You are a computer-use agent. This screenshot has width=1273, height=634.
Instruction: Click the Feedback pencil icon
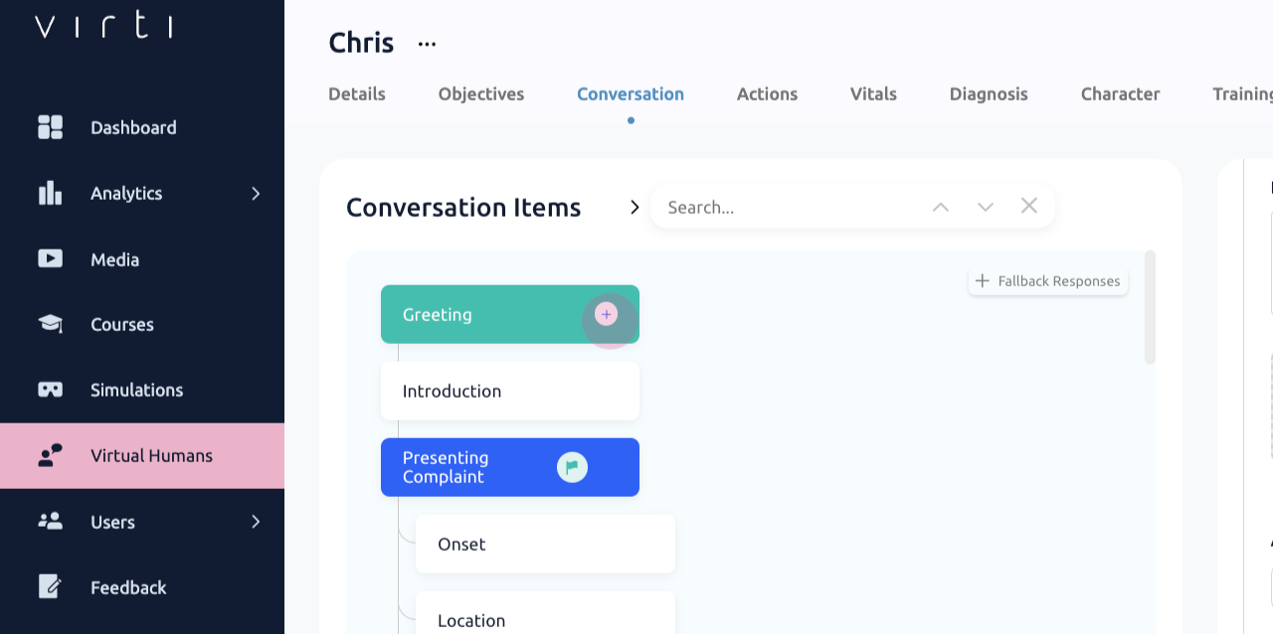click(50, 586)
